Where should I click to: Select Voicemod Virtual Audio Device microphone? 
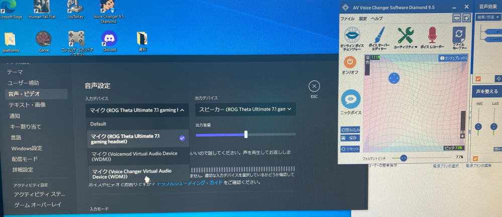click(138, 156)
